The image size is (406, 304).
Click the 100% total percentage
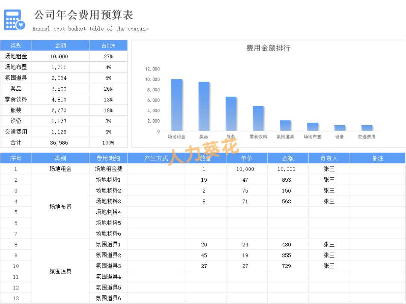click(x=108, y=143)
